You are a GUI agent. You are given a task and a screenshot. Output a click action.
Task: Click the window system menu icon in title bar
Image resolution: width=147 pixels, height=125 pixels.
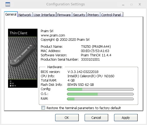click(8, 4)
